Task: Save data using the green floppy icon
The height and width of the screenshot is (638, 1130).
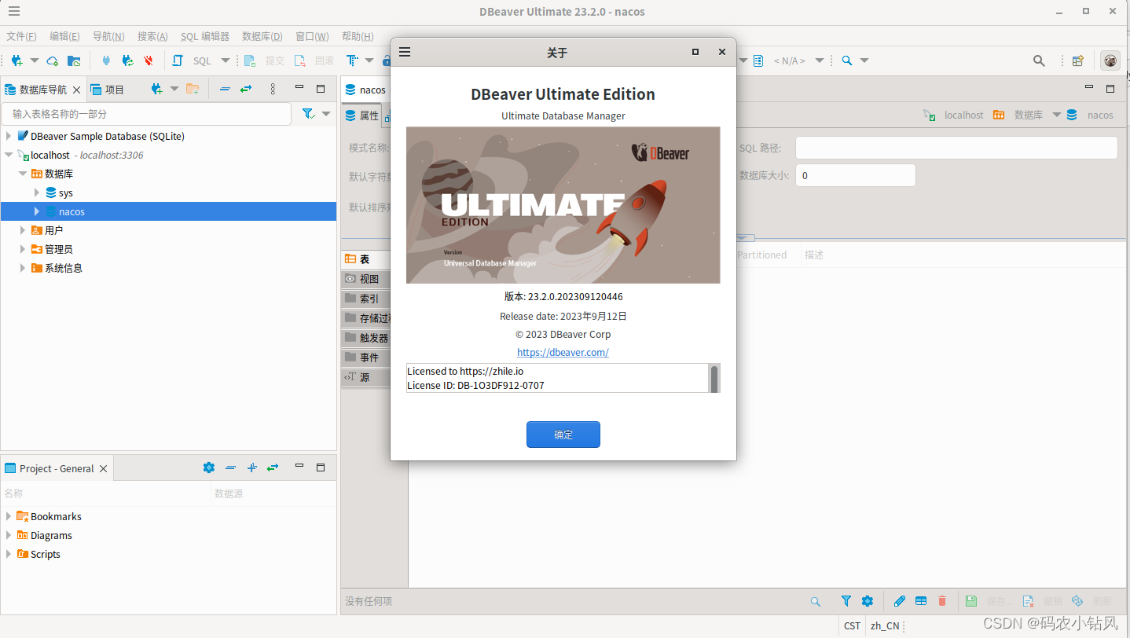Action: coord(971,600)
